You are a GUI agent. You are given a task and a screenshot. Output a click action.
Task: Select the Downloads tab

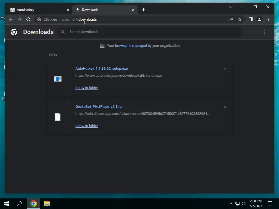[x=105, y=10]
